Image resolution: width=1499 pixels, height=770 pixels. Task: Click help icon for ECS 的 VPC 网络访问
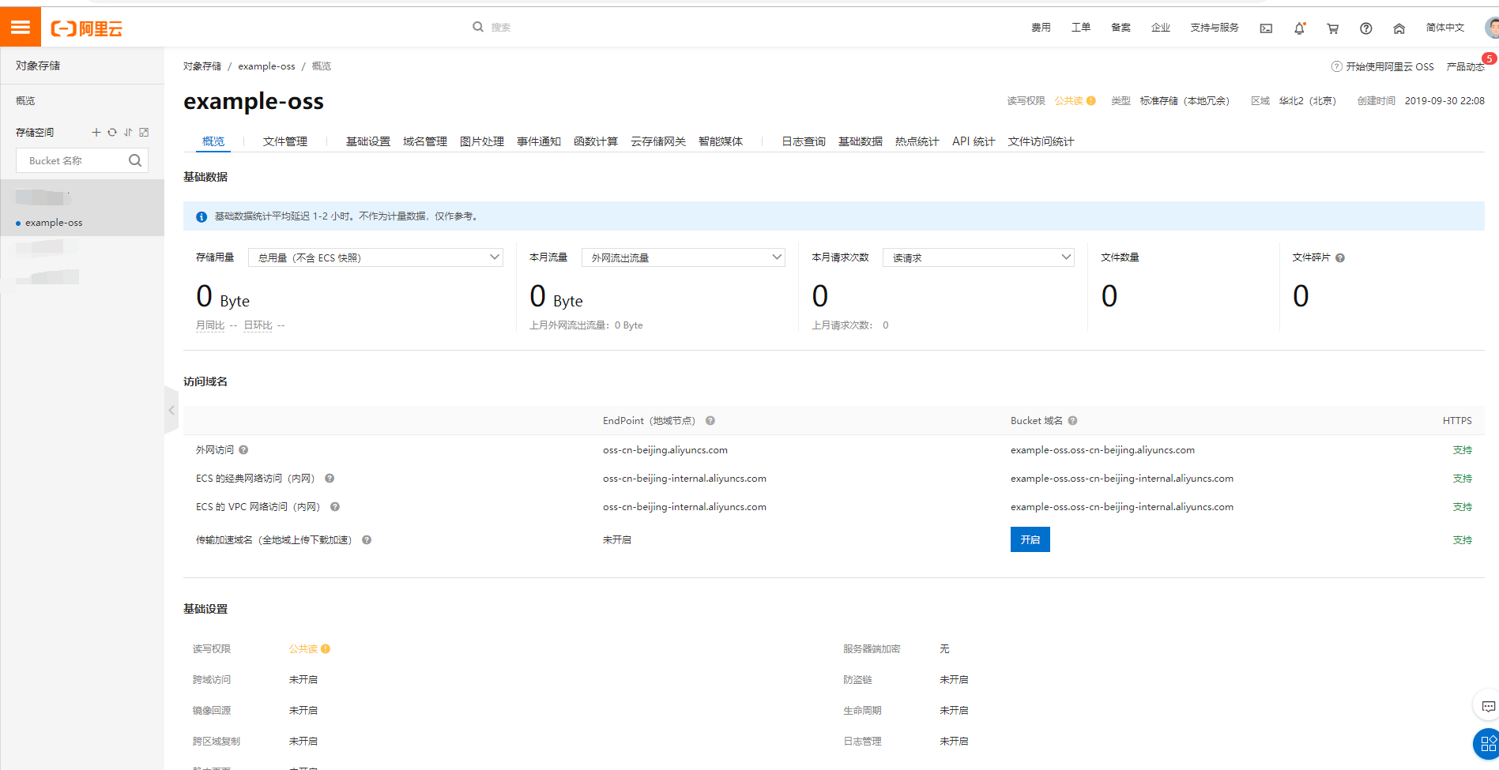pos(335,507)
